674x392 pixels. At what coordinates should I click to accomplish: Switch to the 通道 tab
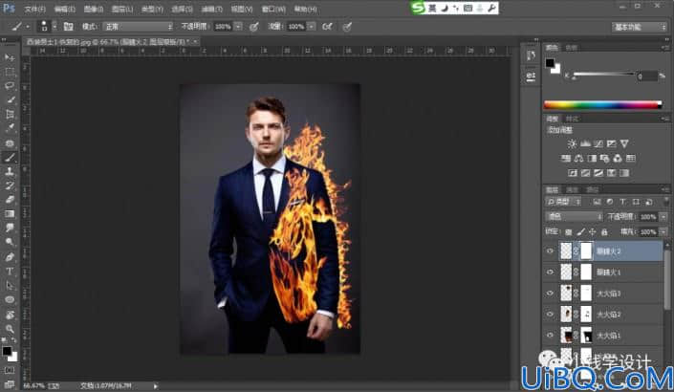pos(572,189)
